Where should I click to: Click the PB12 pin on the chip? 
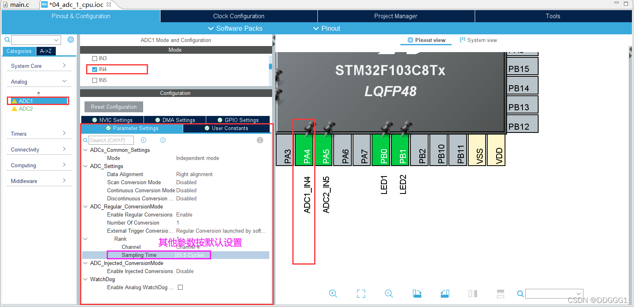click(522, 124)
